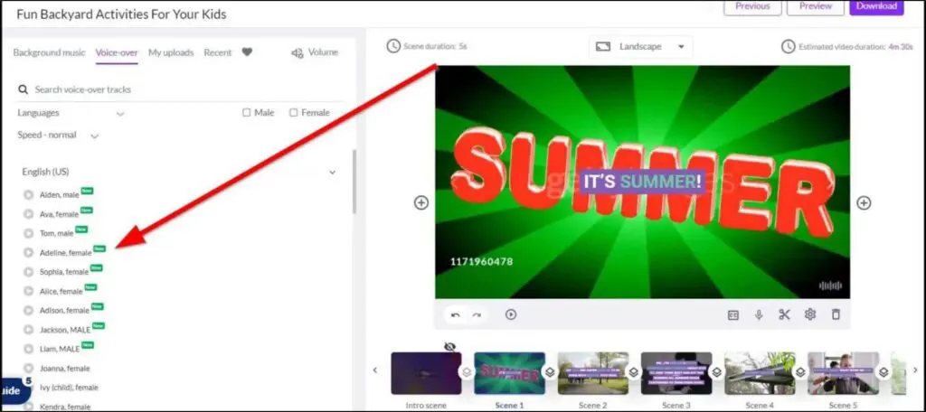Play Sophia female voice preview
926x412 pixels.
pyautogui.click(x=28, y=272)
